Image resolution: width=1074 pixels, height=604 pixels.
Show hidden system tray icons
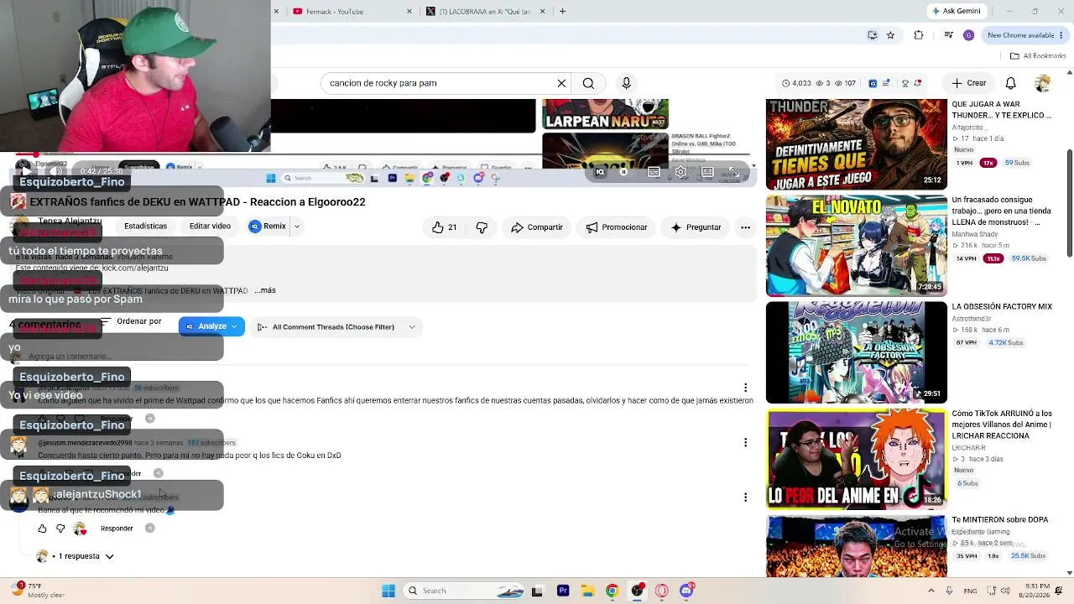pos(931,591)
